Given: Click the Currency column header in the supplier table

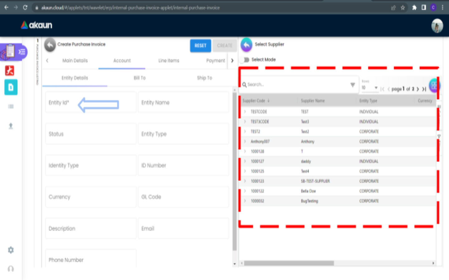Looking at the screenshot, I should click(x=425, y=101).
